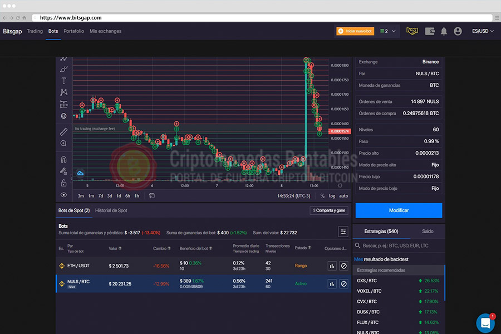
Task: Set chart range to 1m
Action: click(91, 196)
